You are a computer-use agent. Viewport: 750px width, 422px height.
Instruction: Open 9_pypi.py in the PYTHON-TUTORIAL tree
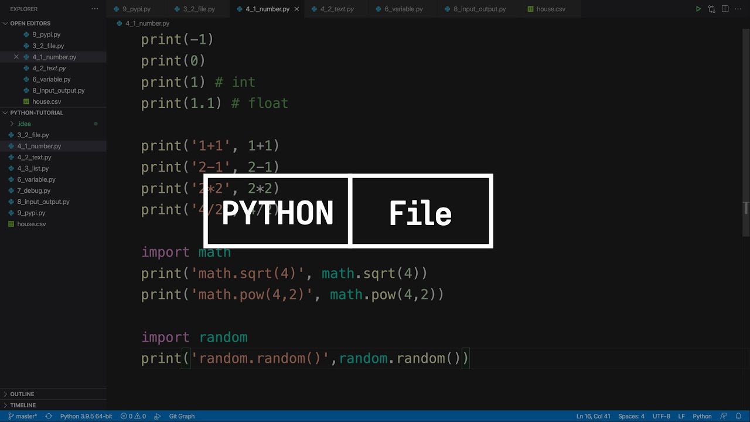point(53,213)
